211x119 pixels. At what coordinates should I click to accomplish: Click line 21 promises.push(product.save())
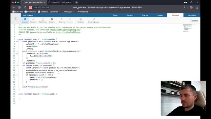pos(40,73)
